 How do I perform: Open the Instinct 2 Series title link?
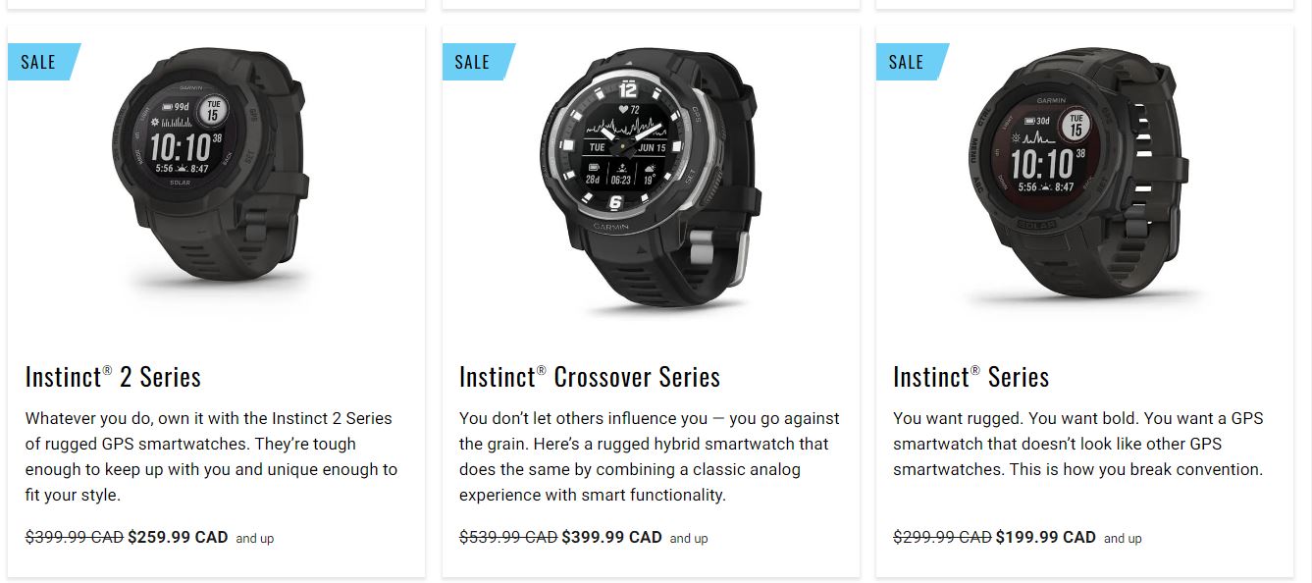tap(113, 377)
